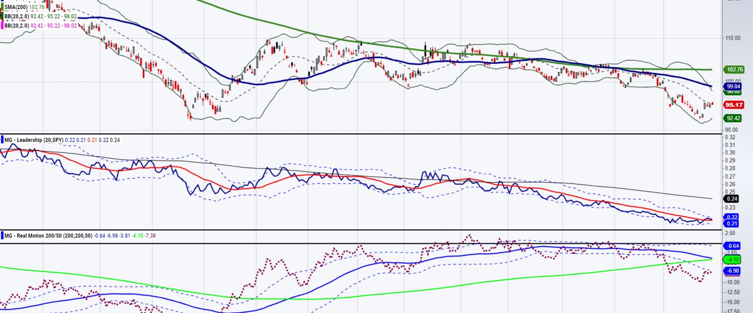The image size is (753, 313).
Task: Click the 0.32 leadership axis label
Action: click(730, 137)
